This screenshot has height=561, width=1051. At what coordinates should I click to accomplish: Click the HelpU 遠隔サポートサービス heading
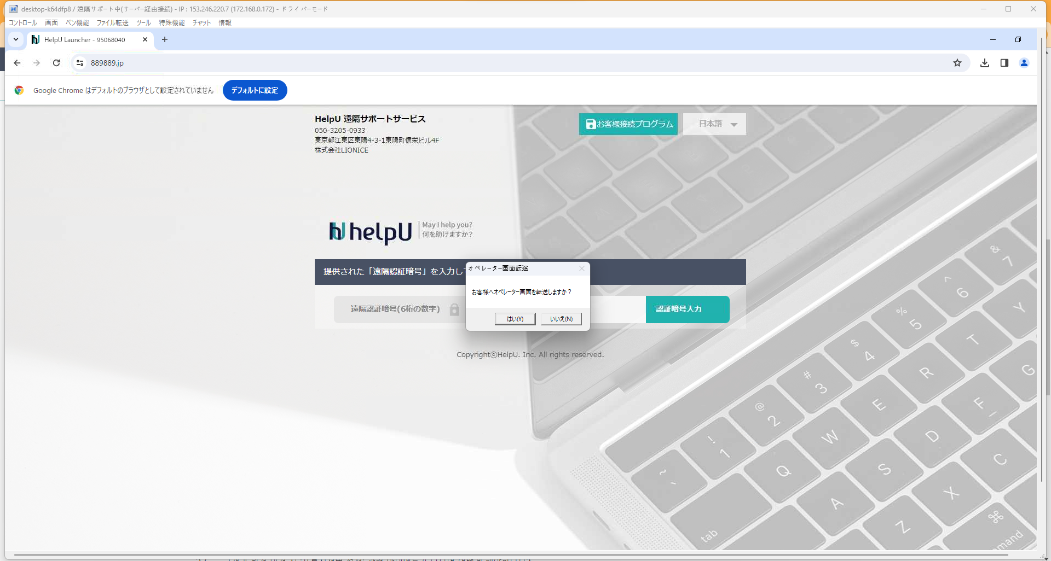370,119
